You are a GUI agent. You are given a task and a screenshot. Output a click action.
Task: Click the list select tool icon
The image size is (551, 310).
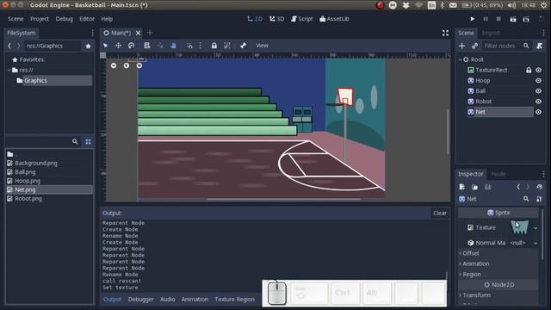click(147, 46)
